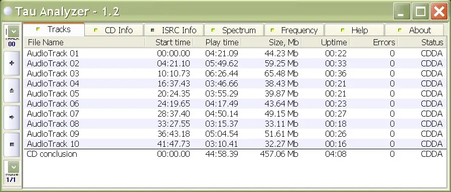This screenshot has height=192, width=451.
Task: Click the Errors column header
Action: pyautogui.click(x=374, y=42)
